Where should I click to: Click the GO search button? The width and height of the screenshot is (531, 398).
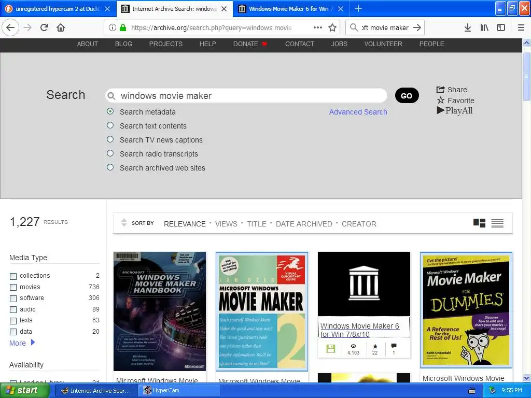click(407, 95)
